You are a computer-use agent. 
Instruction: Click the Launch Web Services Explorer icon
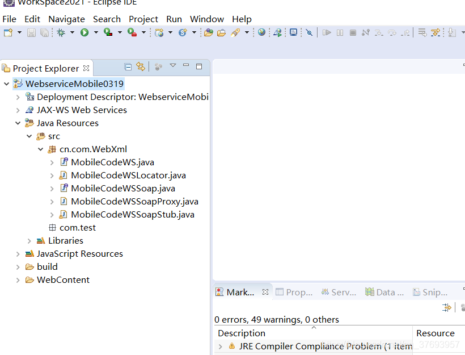[x=277, y=32]
